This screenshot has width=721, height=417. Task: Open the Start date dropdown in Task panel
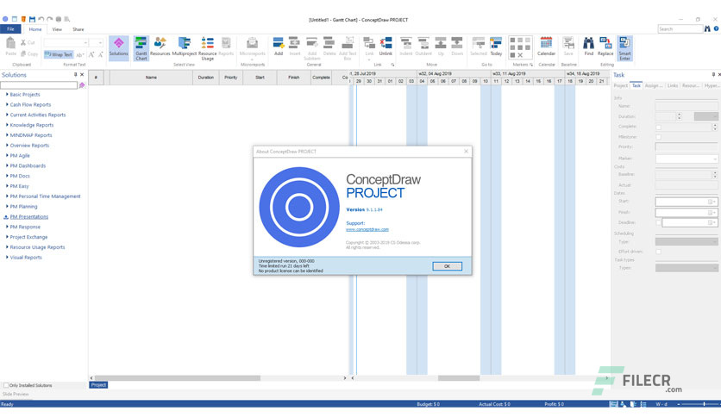click(712, 202)
